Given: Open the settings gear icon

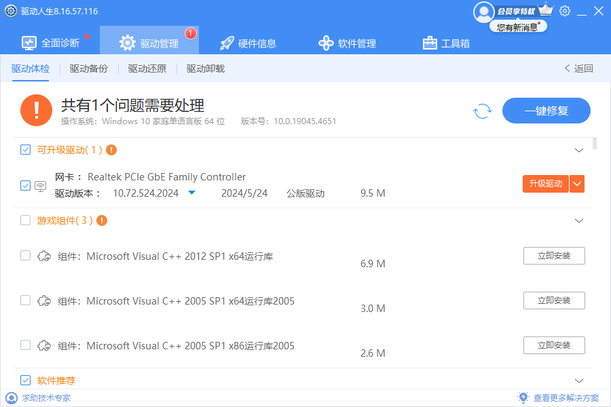Looking at the screenshot, I should pos(565,11).
